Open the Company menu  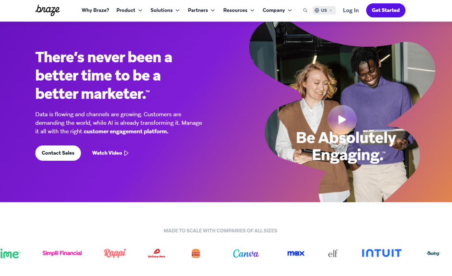coord(277,10)
